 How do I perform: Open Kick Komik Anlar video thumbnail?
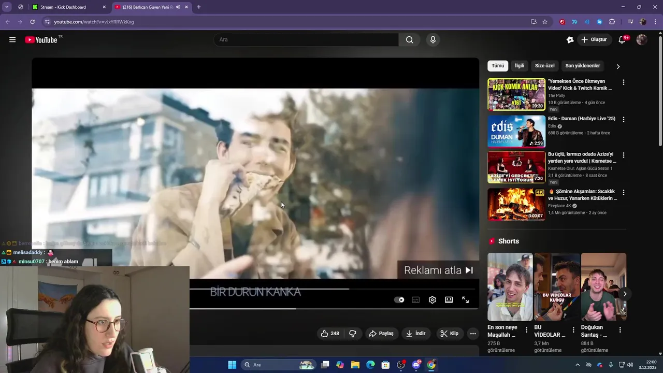tap(516, 95)
